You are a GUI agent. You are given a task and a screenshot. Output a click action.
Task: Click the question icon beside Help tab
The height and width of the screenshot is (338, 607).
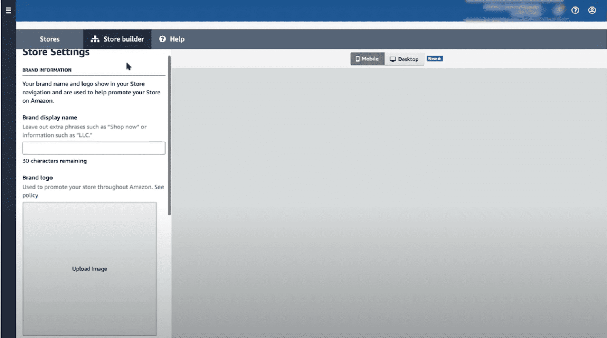[x=162, y=39]
